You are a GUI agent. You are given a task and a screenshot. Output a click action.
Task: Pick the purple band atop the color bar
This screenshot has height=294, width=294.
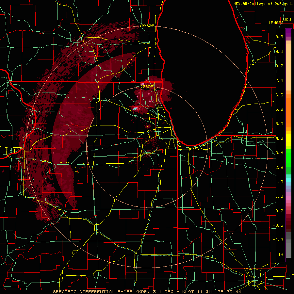tap(288, 33)
